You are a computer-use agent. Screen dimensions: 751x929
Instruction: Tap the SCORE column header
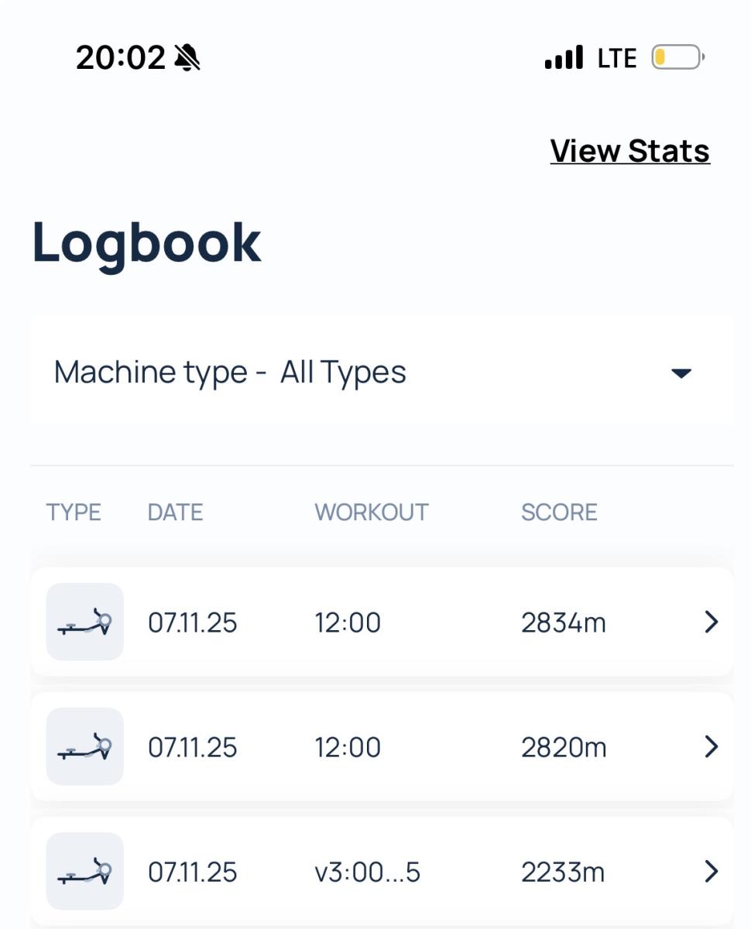(559, 512)
